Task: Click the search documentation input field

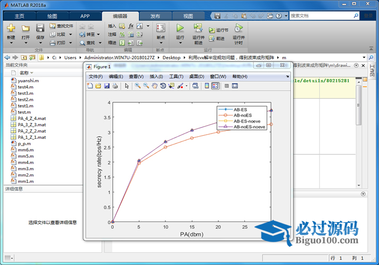Action: [x=321, y=16]
